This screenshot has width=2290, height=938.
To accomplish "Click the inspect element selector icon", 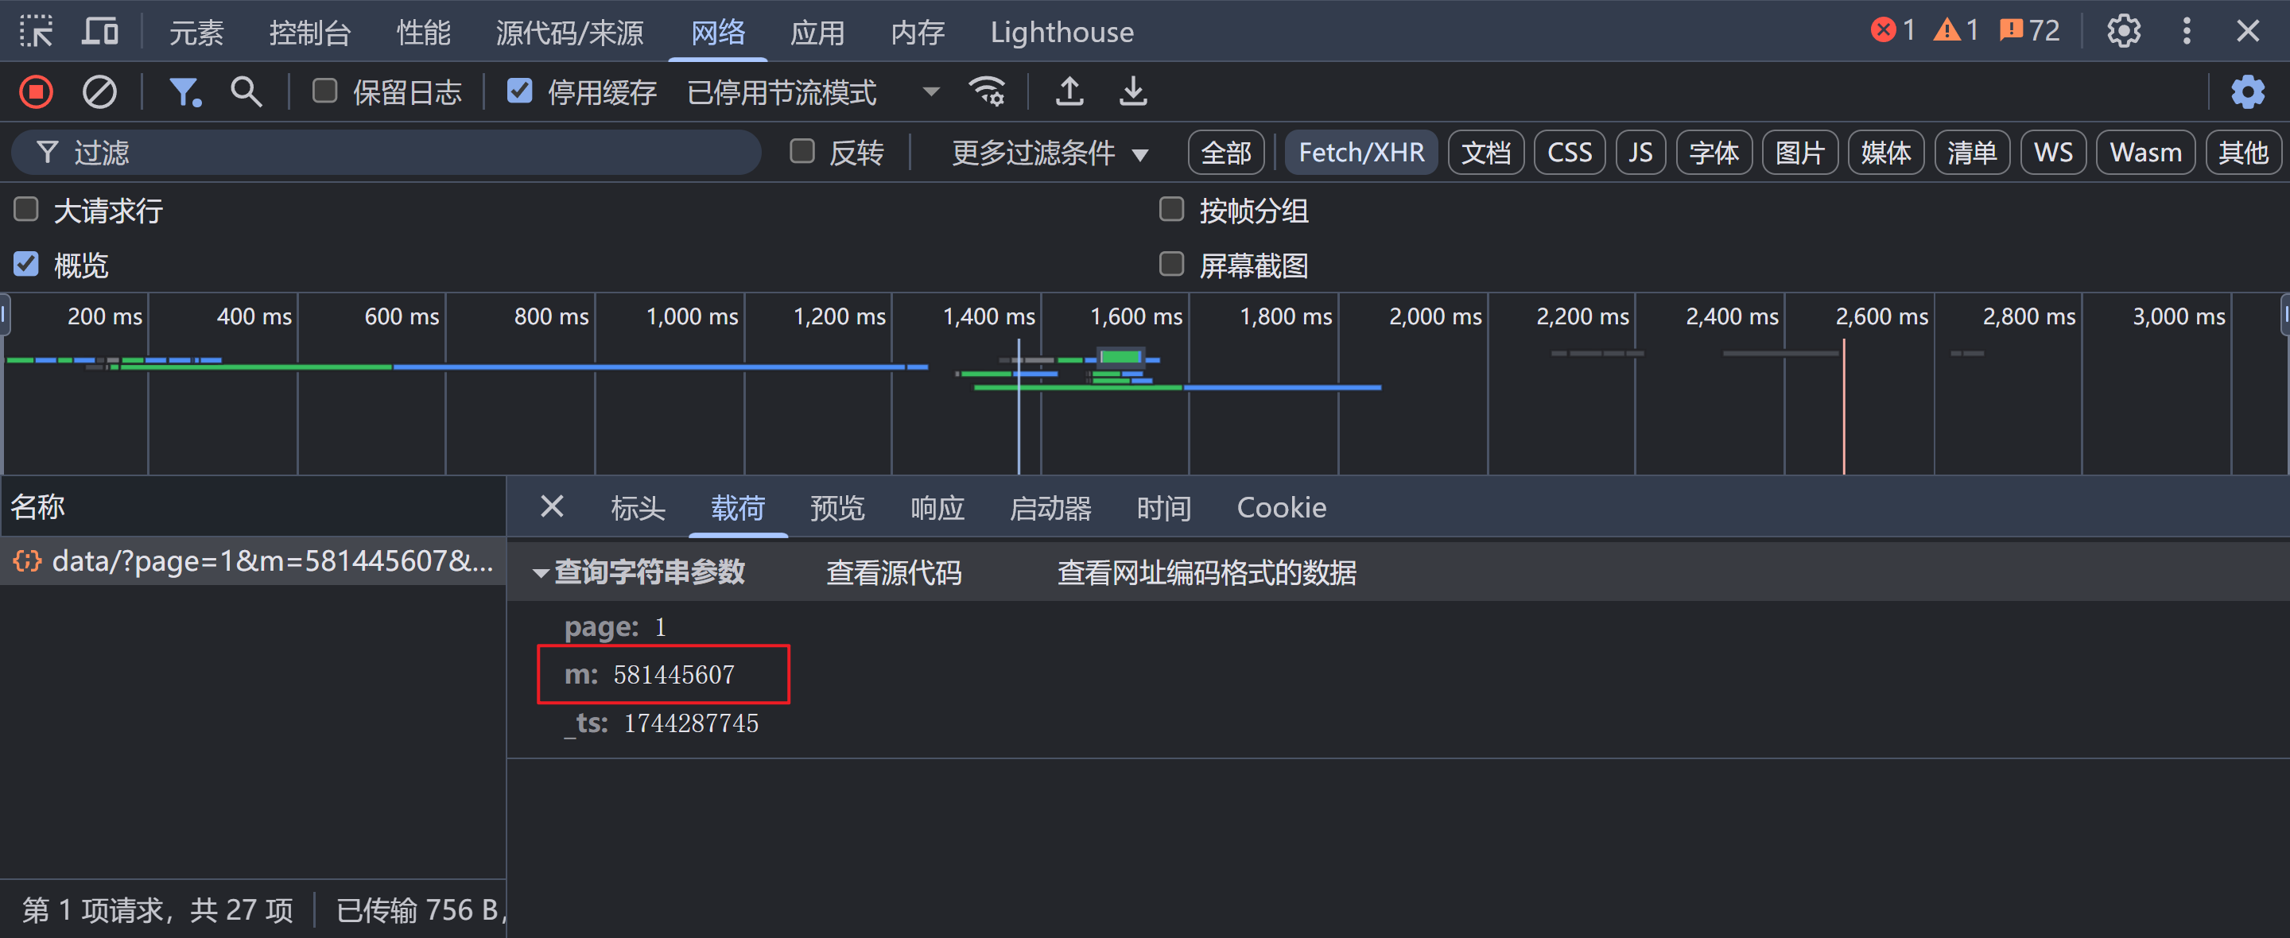I will point(36,32).
